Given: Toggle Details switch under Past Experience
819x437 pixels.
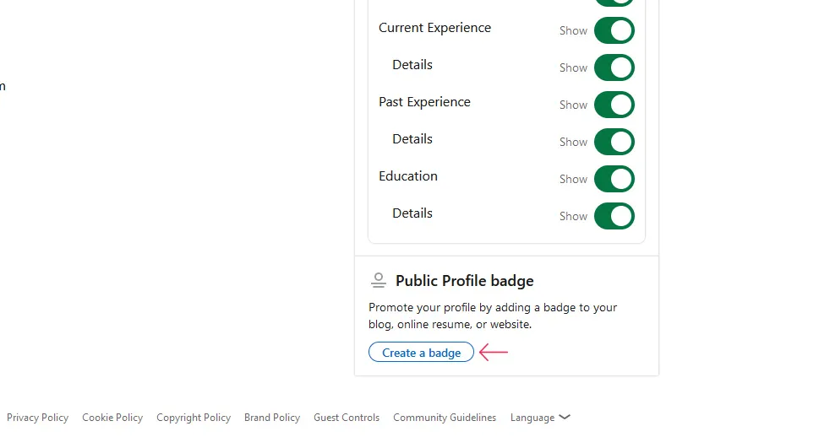Looking at the screenshot, I should click(614, 142).
